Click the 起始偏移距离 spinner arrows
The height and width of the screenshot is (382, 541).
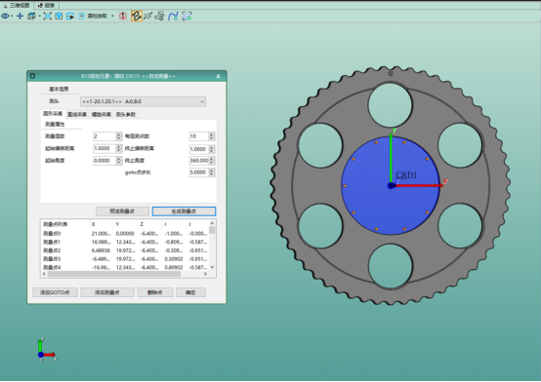click(x=119, y=148)
